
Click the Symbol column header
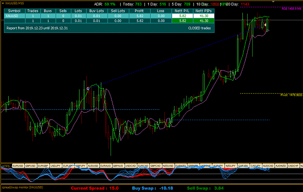click(x=15, y=11)
